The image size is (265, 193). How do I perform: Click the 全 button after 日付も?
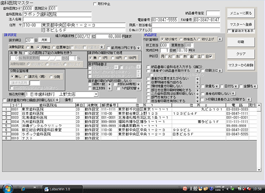point(236,86)
